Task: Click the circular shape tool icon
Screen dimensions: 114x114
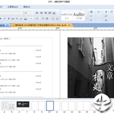Action: click(x=98, y=12)
